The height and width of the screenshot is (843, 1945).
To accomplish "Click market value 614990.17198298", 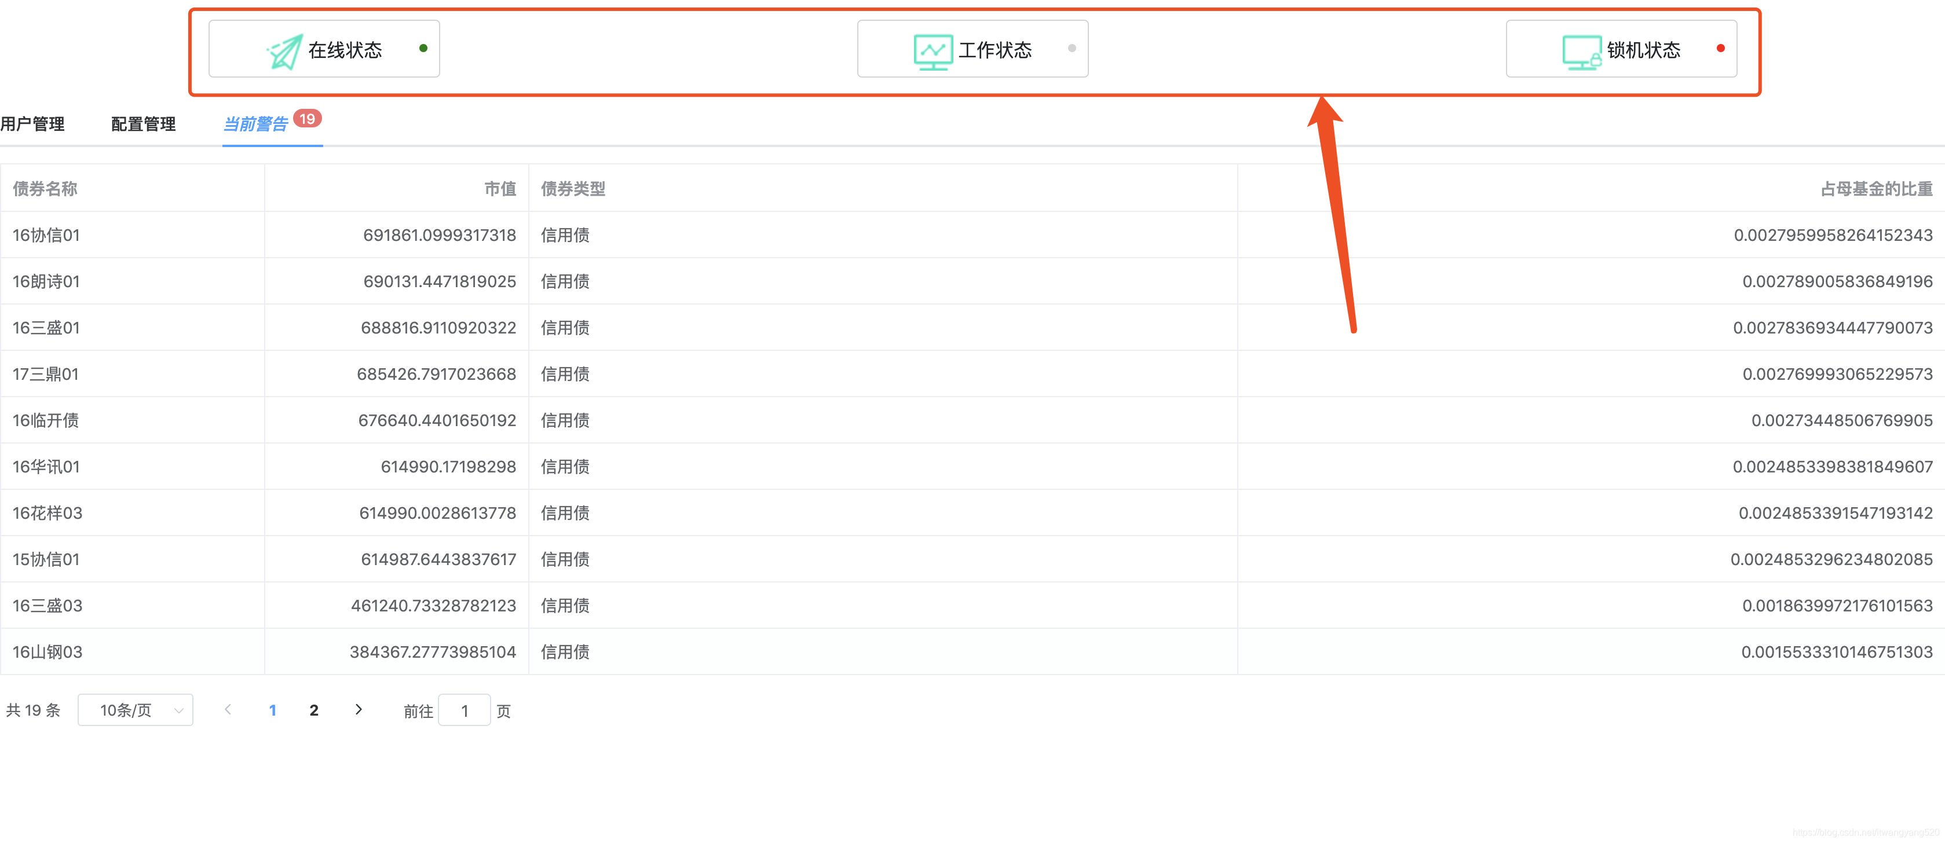I will pos(448,467).
